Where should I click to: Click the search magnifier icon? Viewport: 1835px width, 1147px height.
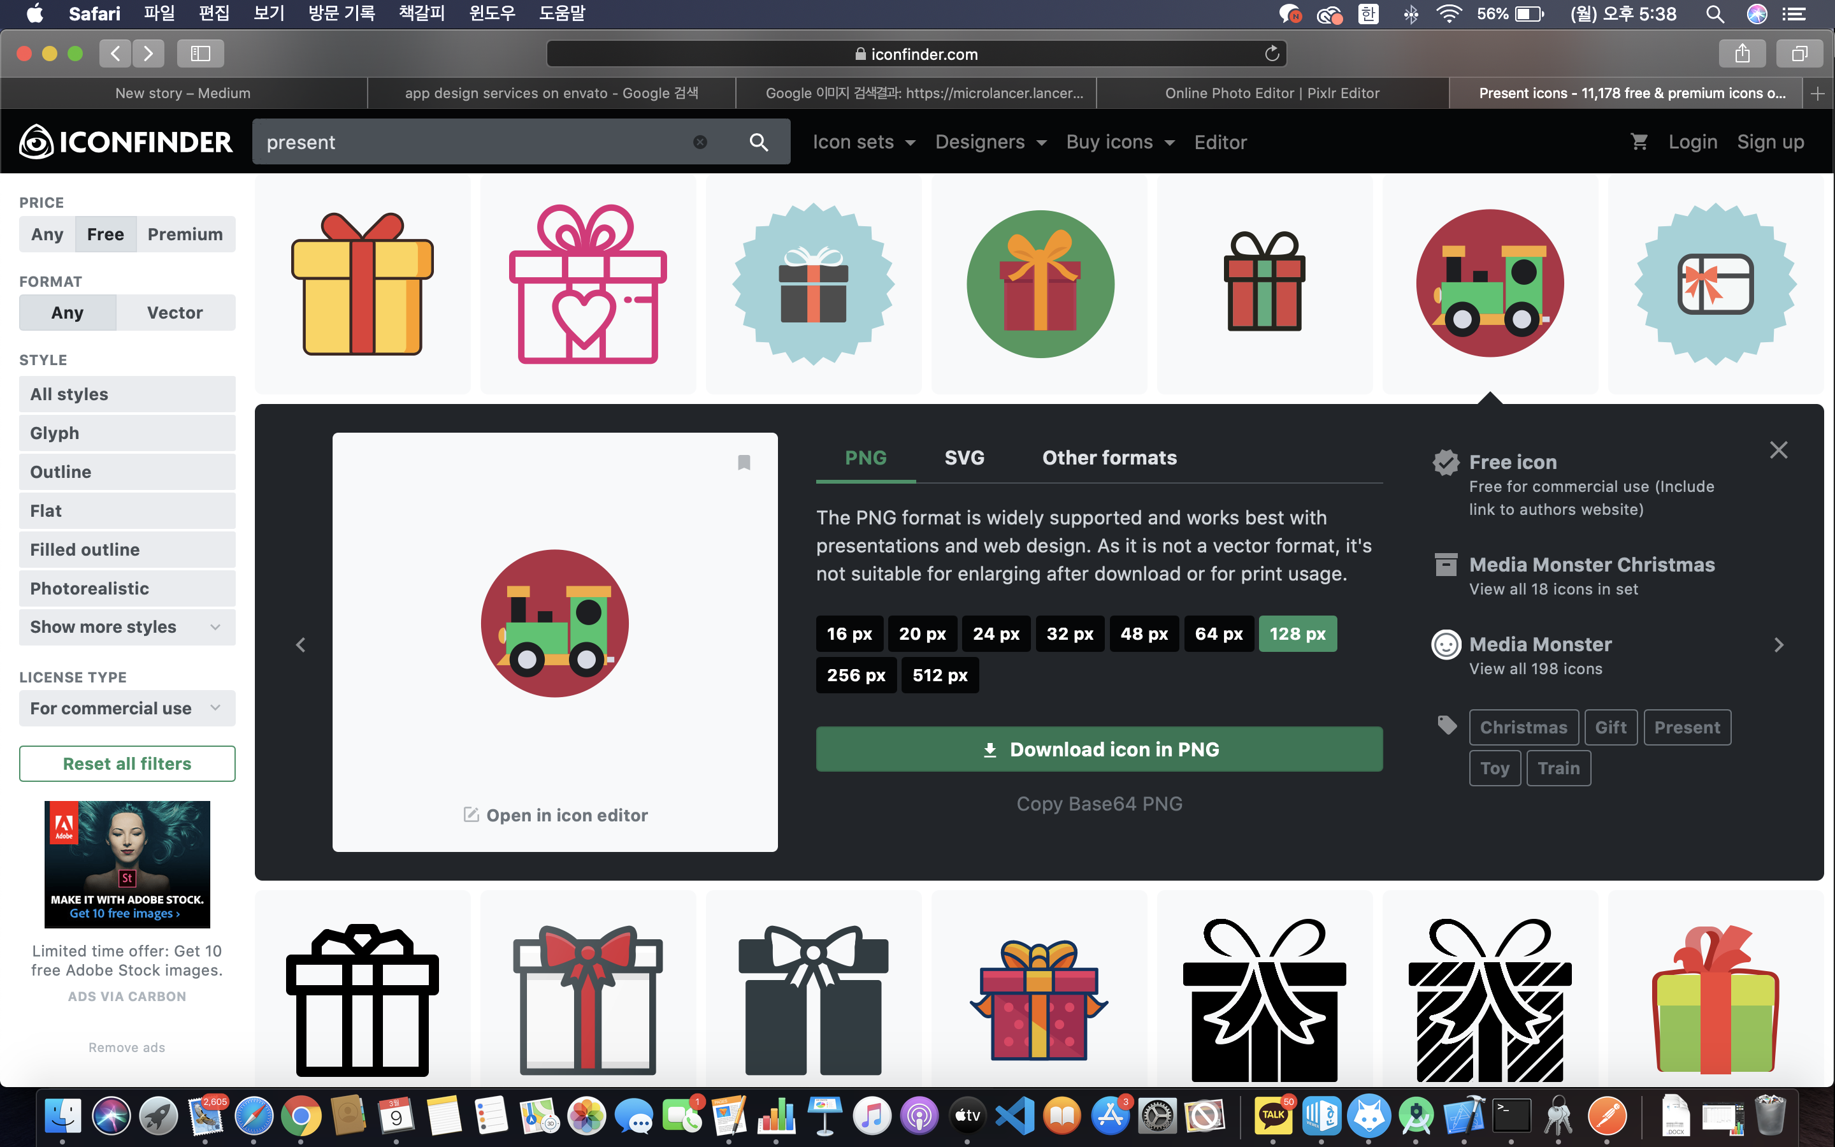click(758, 142)
